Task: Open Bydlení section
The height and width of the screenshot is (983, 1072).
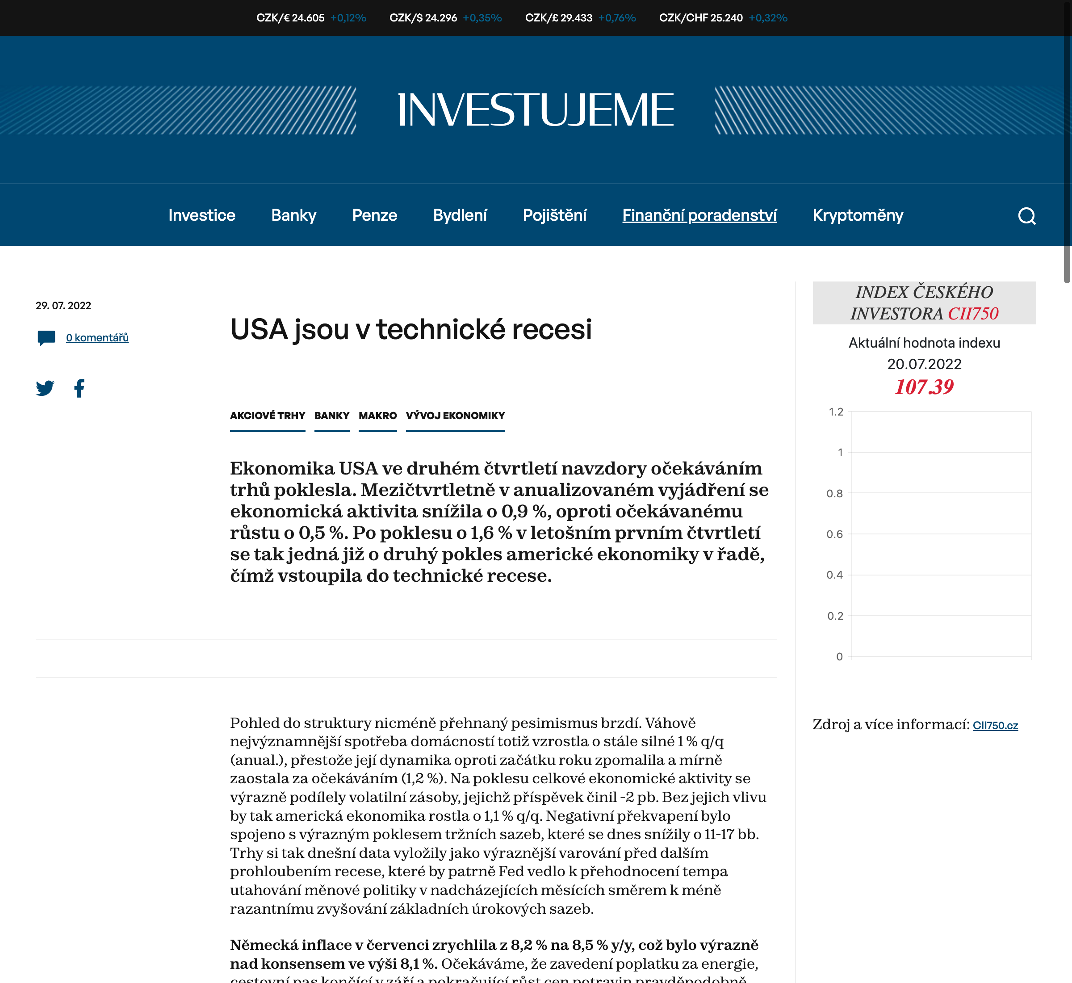Action: [460, 215]
